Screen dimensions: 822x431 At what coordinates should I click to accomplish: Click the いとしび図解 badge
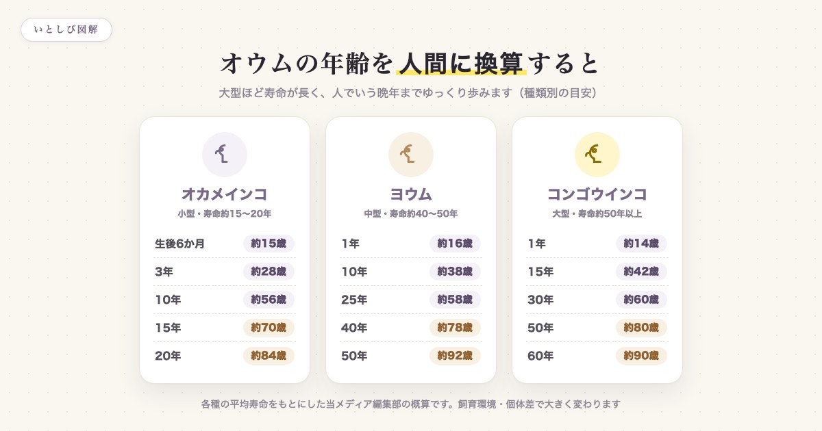click(x=66, y=29)
